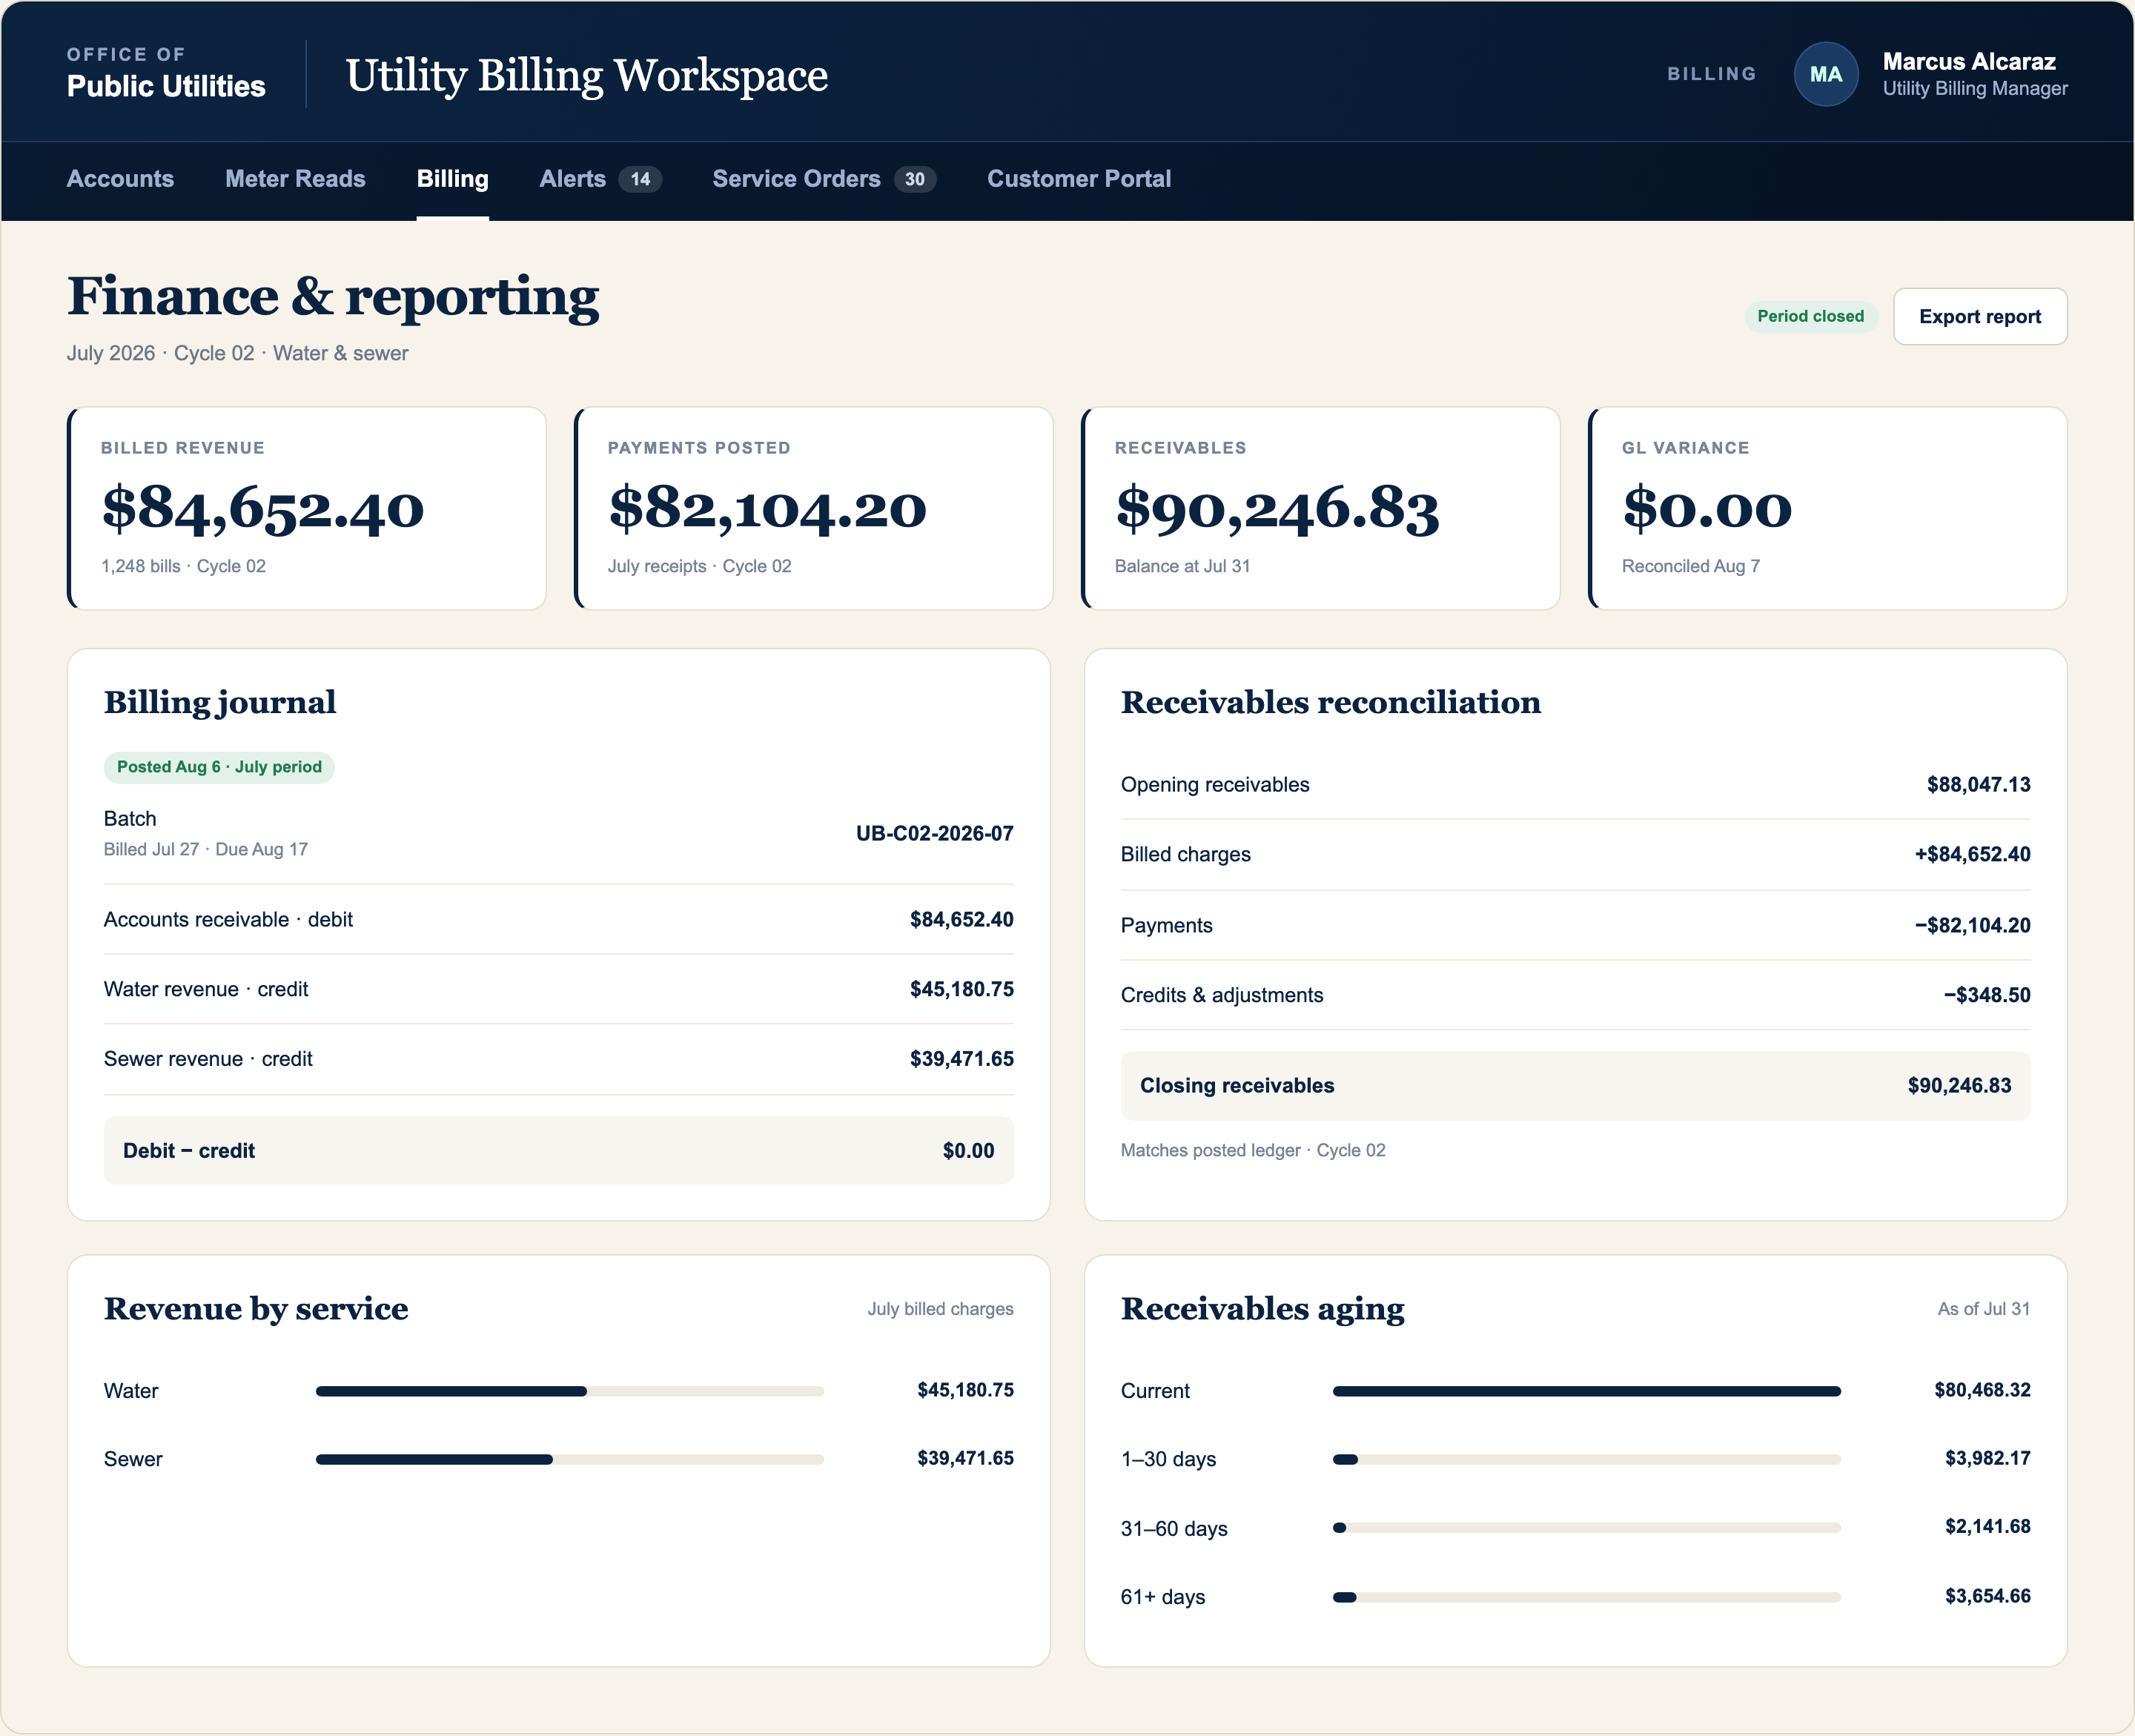2135x1736 pixels.
Task: Switch to Meter Reads tab
Action: pyautogui.click(x=295, y=179)
